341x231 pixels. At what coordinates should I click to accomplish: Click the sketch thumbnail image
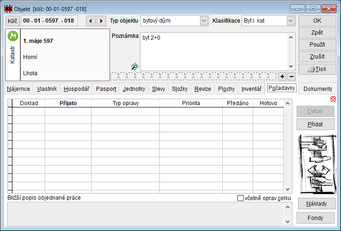tap(317, 164)
